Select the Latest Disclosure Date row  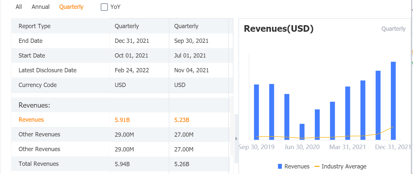coord(47,70)
